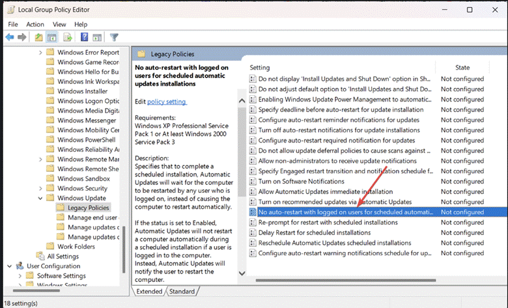Click the settings list horizontal scrollbar
508x308 pixels.
(346, 280)
